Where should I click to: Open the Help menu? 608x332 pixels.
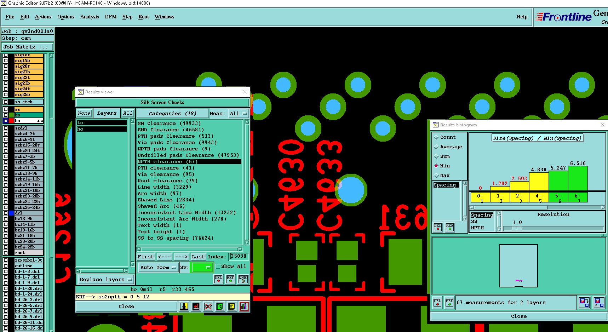[522, 17]
